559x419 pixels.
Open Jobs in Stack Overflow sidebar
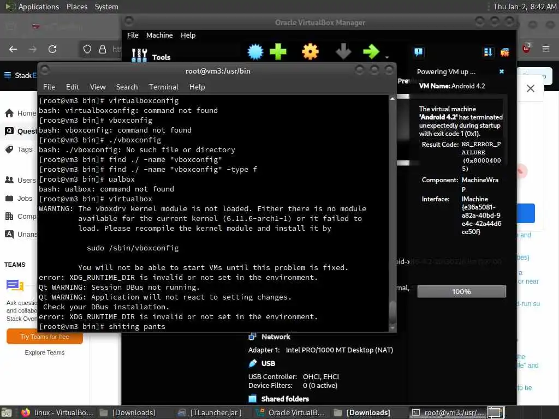tap(19, 199)
